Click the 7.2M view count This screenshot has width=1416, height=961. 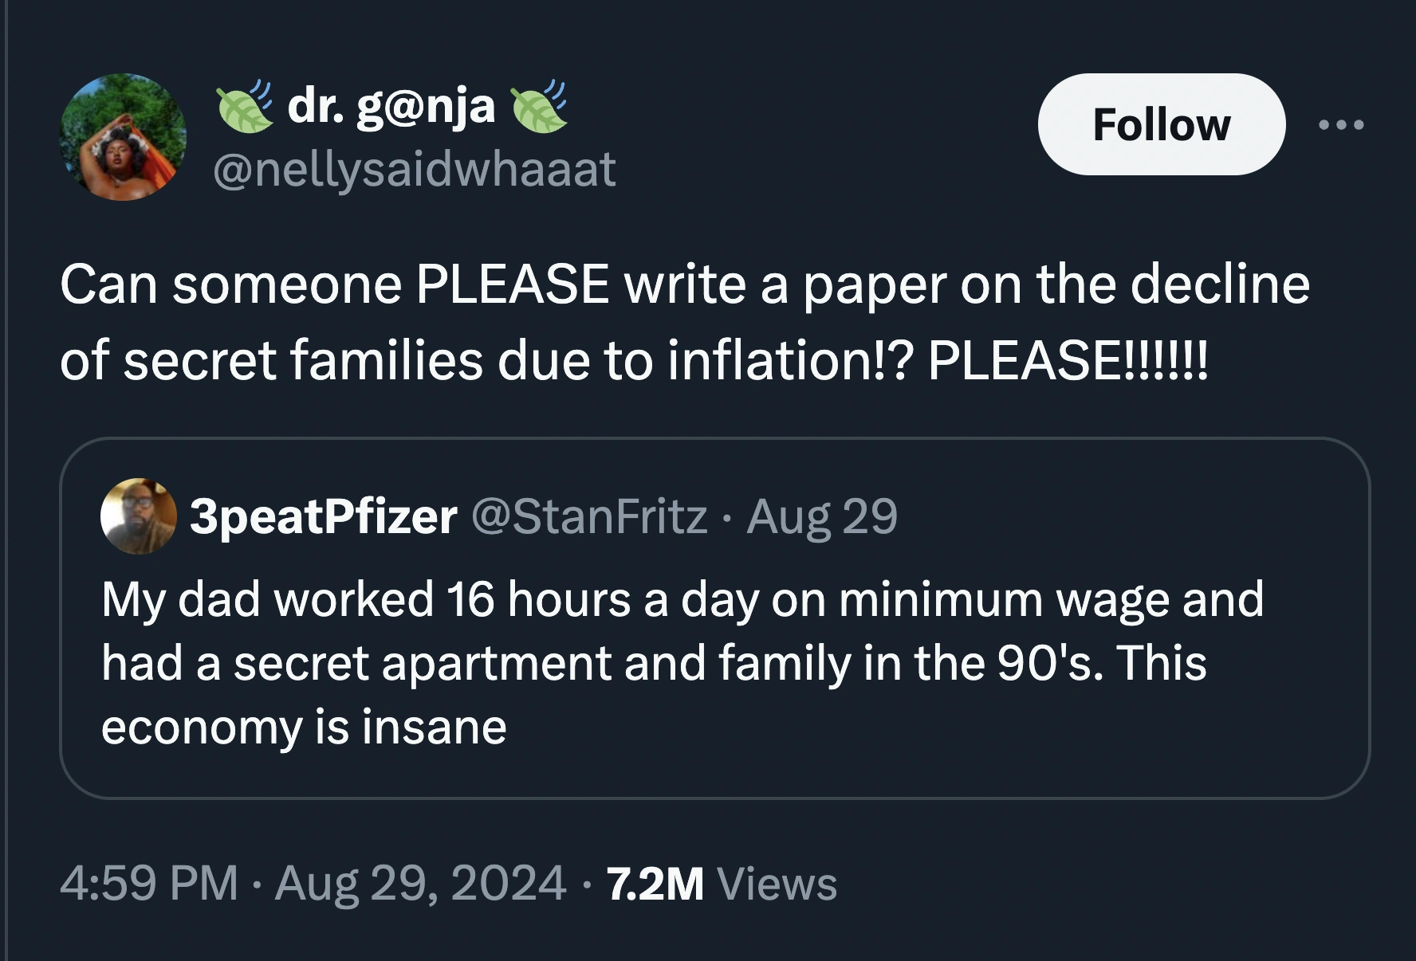click(655, 883)
